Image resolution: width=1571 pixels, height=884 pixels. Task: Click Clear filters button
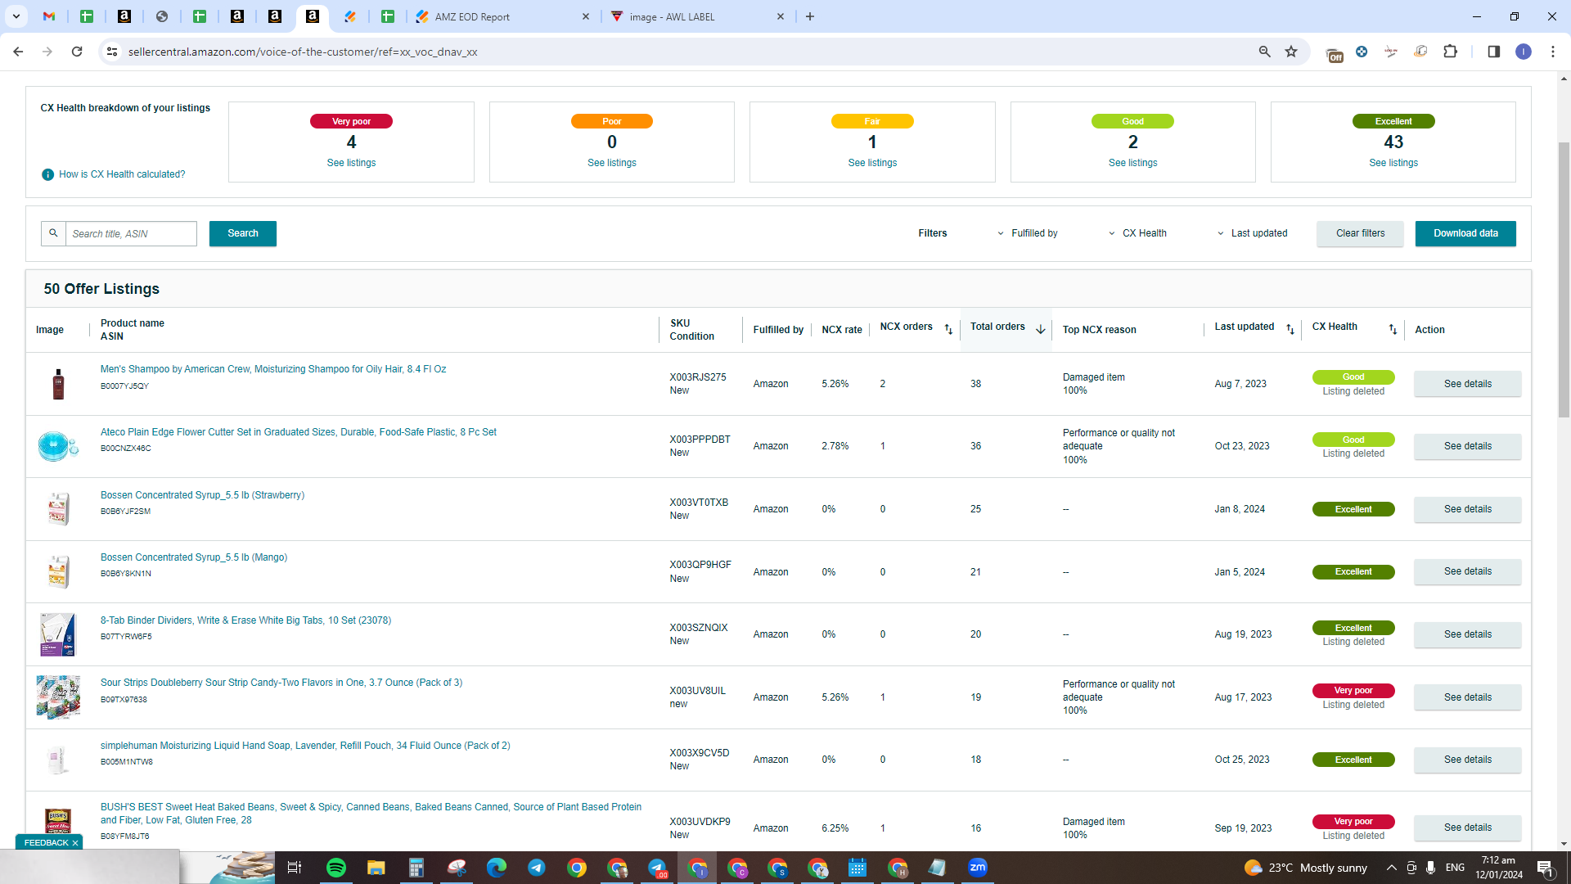(x=1360, y=233)
